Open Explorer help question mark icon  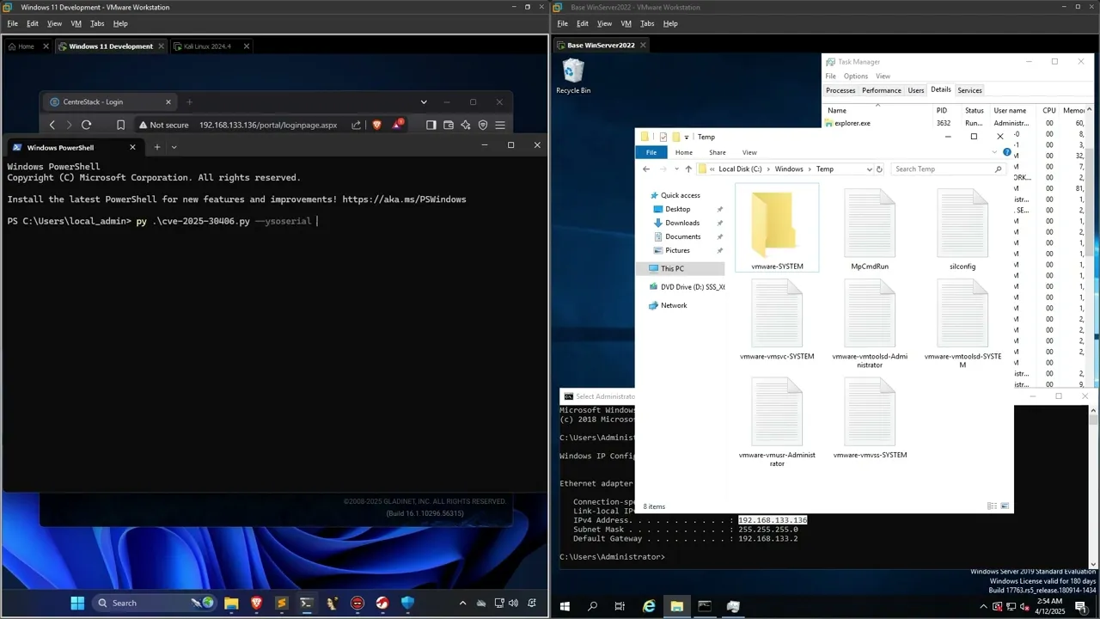[x=1006, y=152]
